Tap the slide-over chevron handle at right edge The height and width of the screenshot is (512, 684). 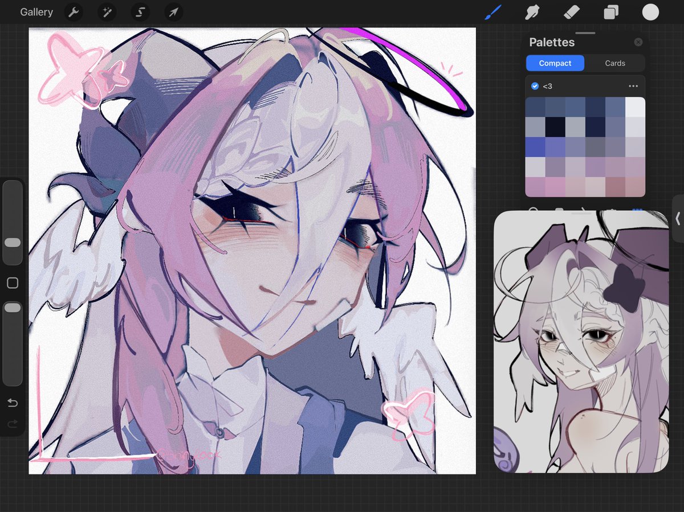pos(678,219)
